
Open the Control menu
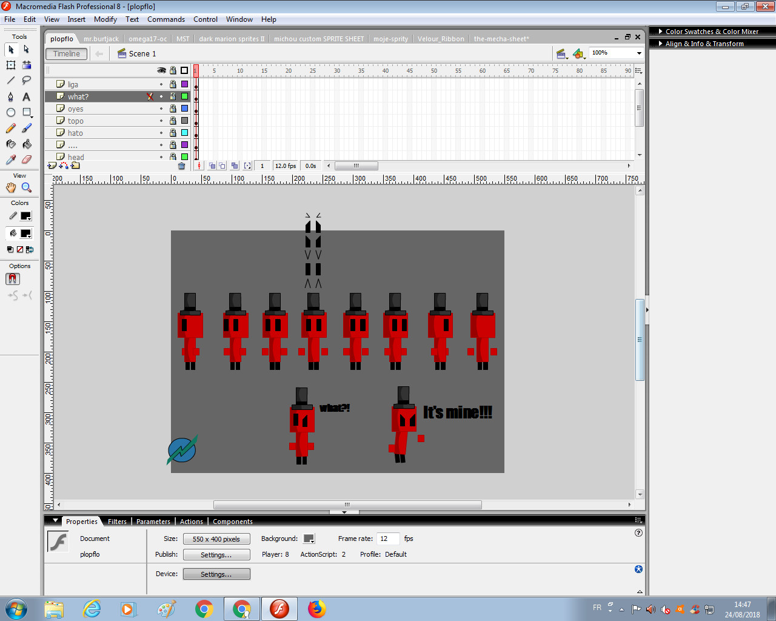pos(206,19)
